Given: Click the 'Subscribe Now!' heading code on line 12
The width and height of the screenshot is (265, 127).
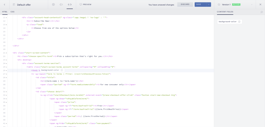Looking at the screenshot, I should pyautogui.click(x=43, y=21).
